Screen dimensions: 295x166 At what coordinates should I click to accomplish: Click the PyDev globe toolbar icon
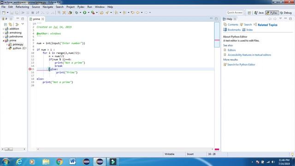[x=70, y=12]
